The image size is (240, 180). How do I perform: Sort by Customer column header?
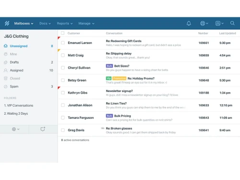click(x=73, y=33)
